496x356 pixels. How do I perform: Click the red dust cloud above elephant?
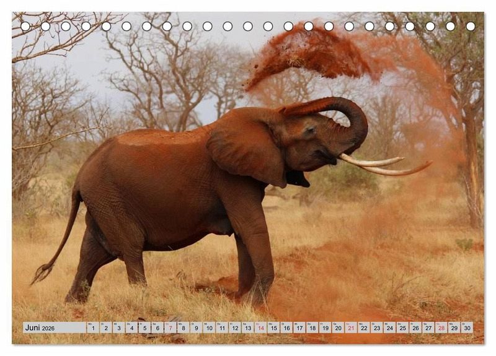(x=310, y=53)
